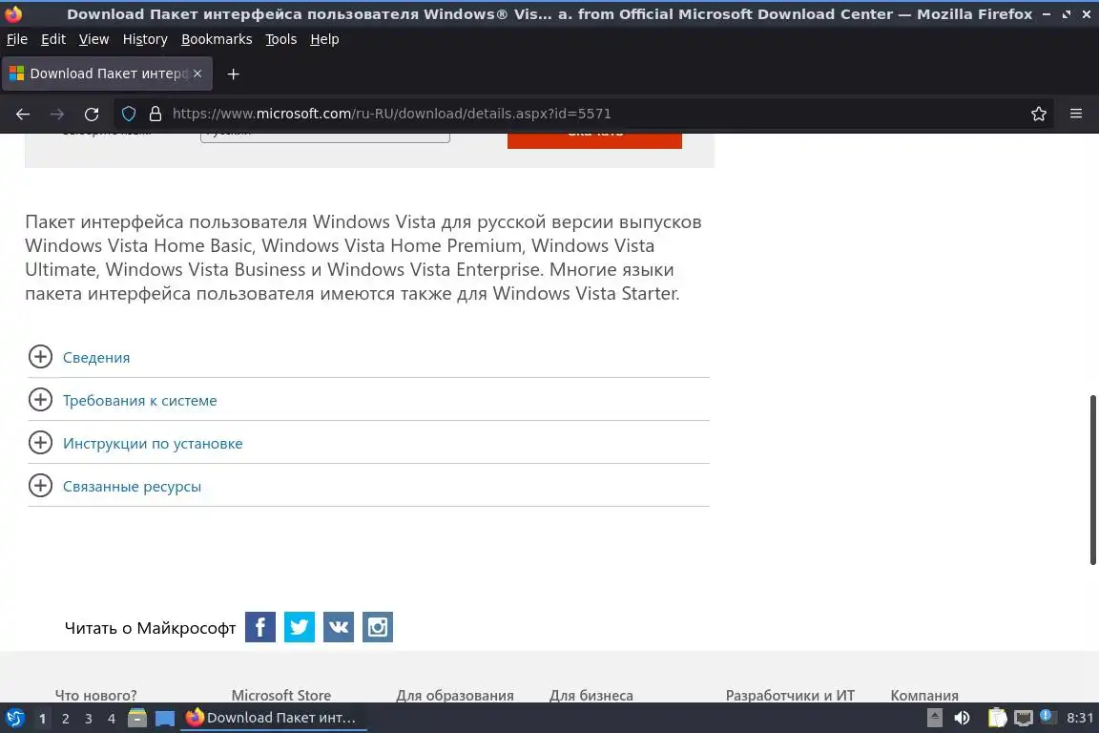The width and height of the screenshot is (1099, 733).
Task: Open a new tab with plus button
Action: coord(234,73)
